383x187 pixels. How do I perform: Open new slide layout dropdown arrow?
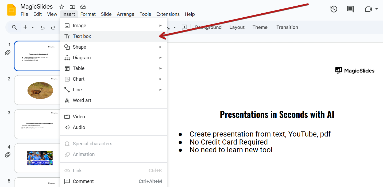(x=33, y=27)
